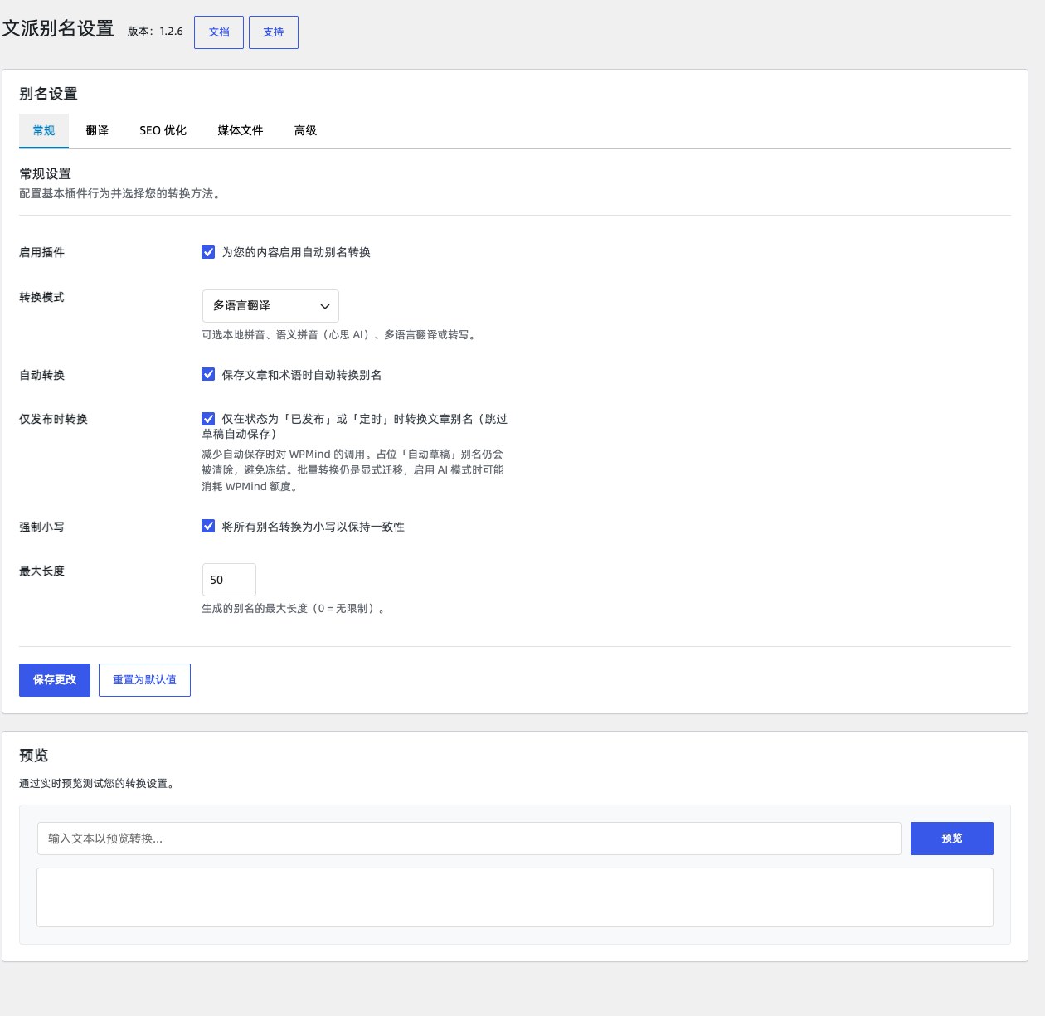Click the 别名设置 heading
The width and height of the screenshot is (1045, 1016).
[x=48, y=94]
